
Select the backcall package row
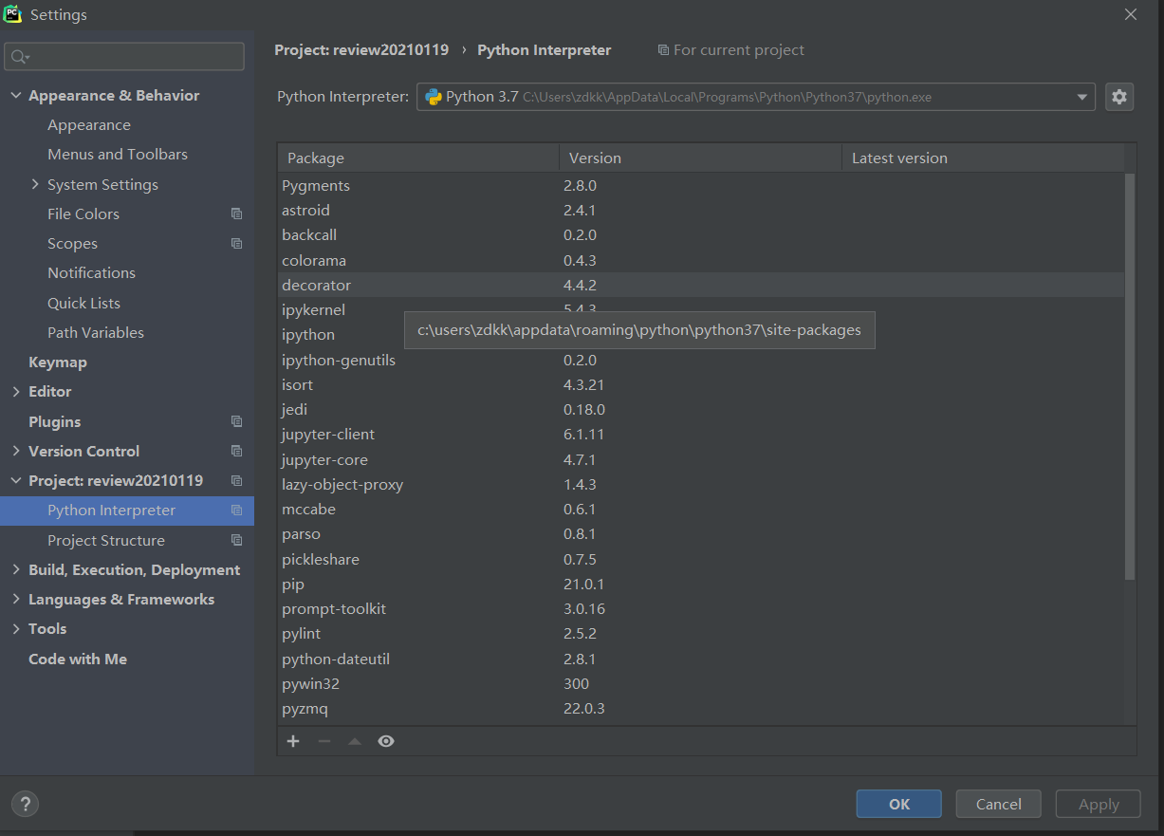[x=701, y=235]
